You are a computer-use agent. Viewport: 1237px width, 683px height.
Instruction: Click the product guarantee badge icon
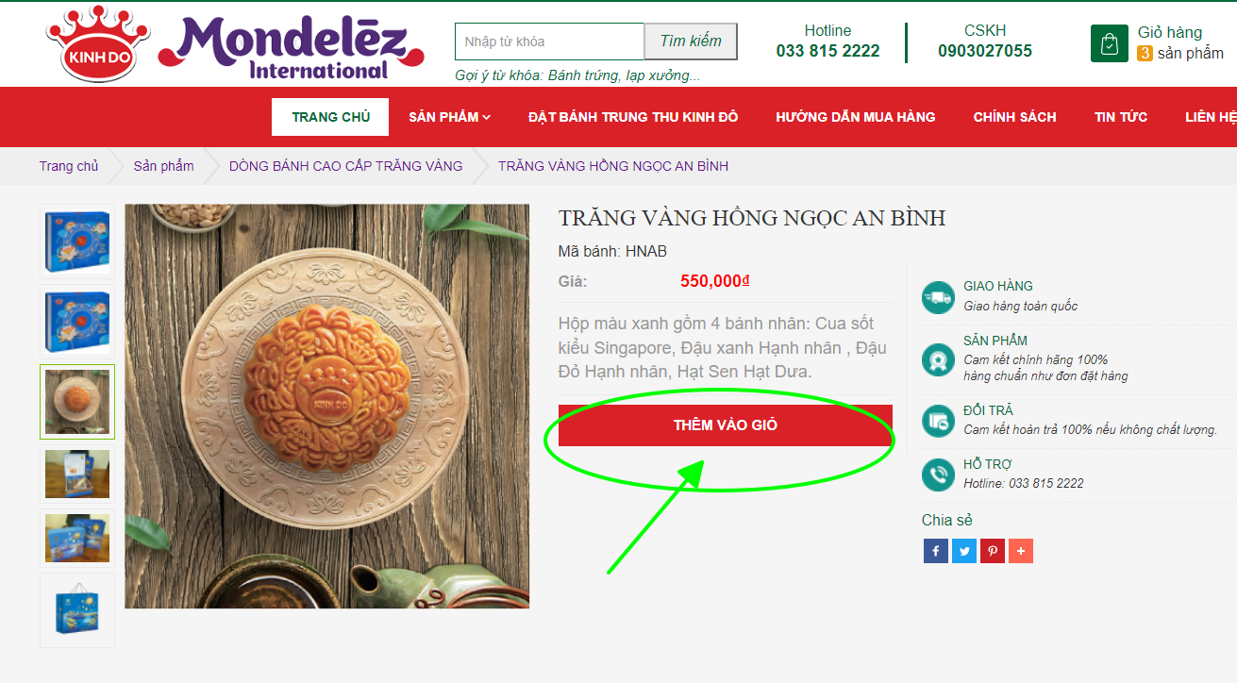pyautogui.click(x=938, y=359)
